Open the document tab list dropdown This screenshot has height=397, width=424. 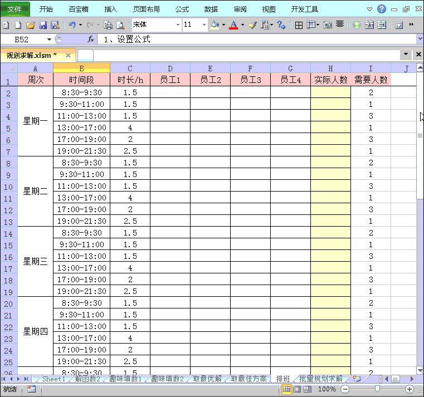coord(406,55)
